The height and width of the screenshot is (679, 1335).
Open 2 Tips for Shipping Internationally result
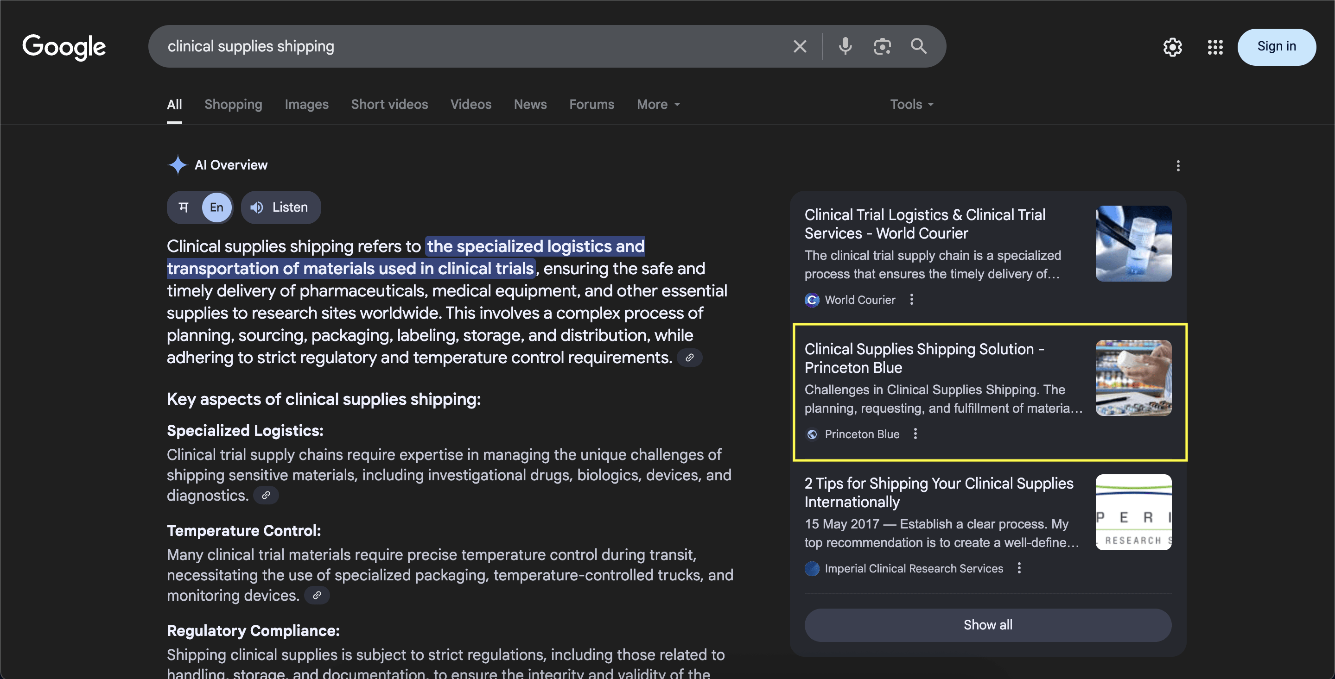(939, 492)
